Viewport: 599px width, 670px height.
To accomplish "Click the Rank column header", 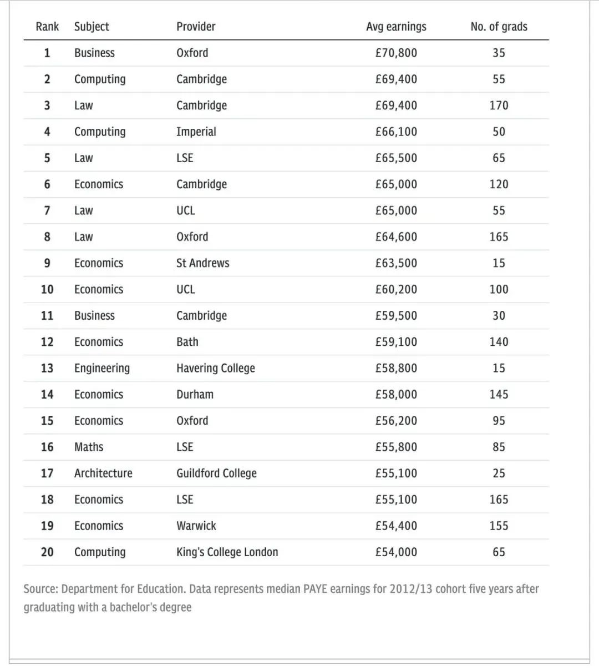I will [47, 27].
